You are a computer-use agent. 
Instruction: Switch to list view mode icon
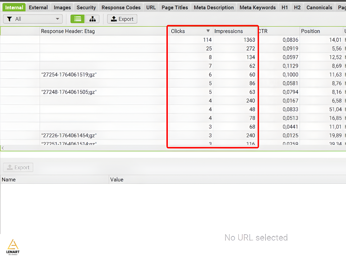click(78, 19)
